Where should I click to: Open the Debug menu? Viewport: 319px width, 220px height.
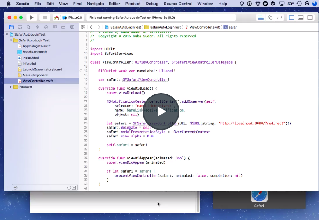152,4
